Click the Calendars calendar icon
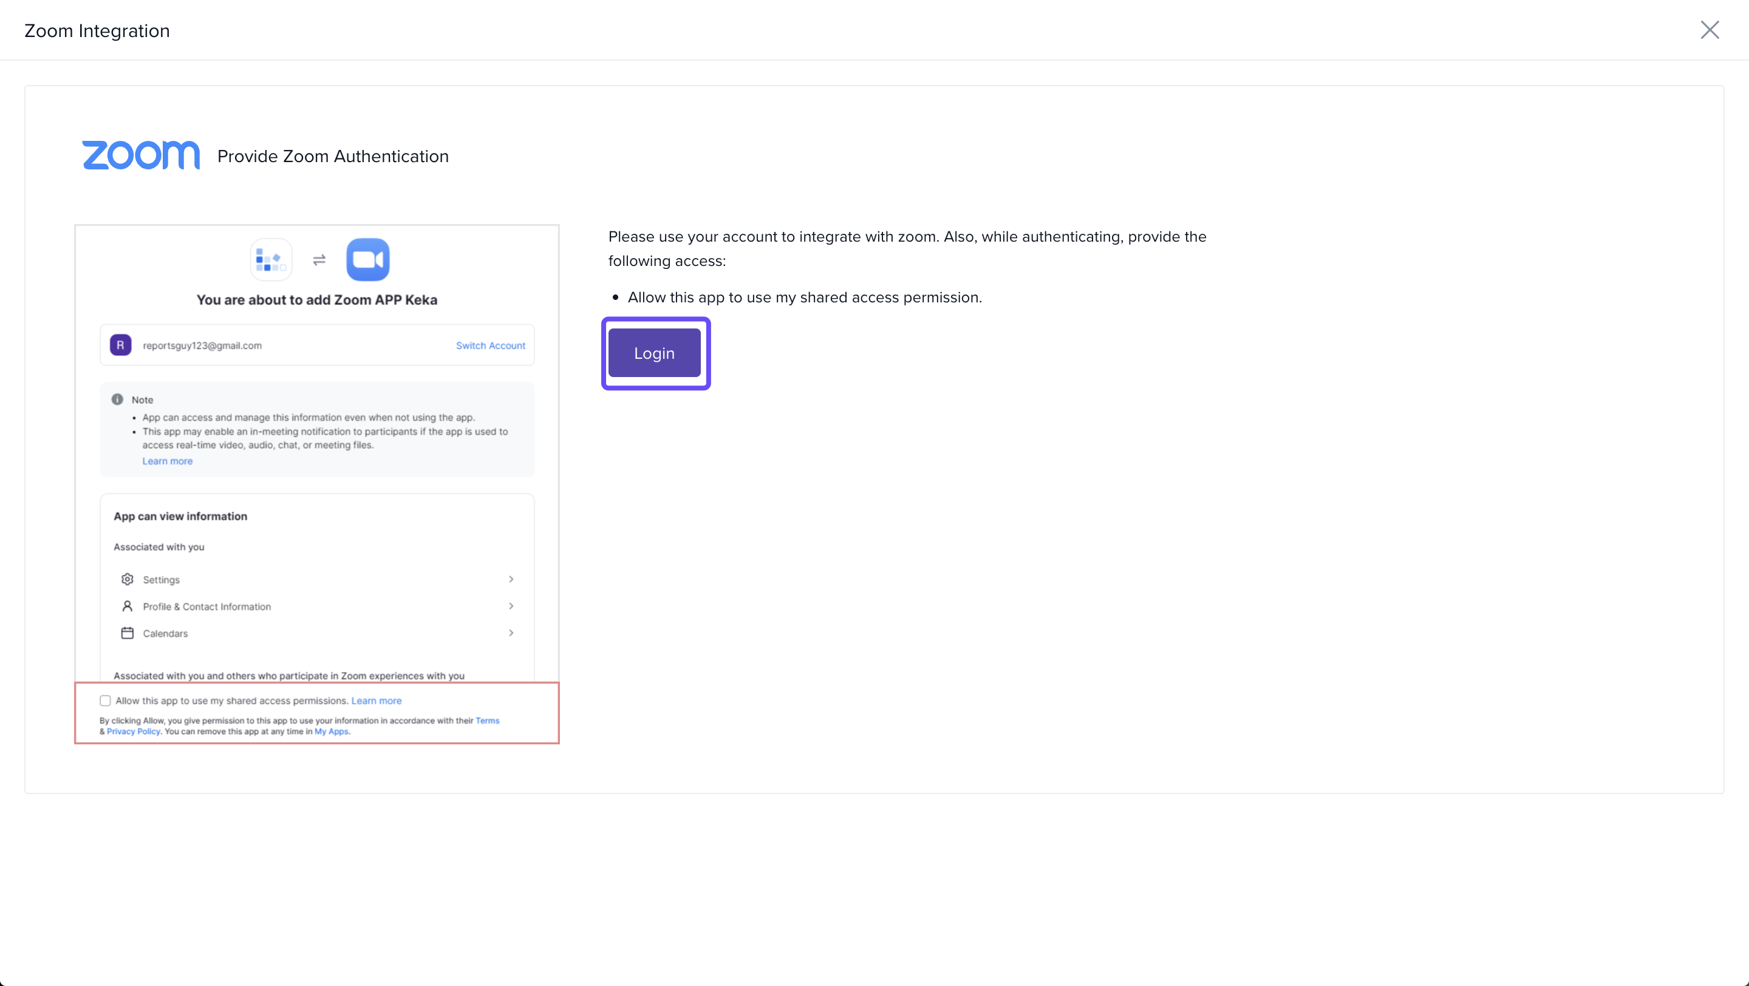The image size is (1749, 986). [x=127, y=633]
